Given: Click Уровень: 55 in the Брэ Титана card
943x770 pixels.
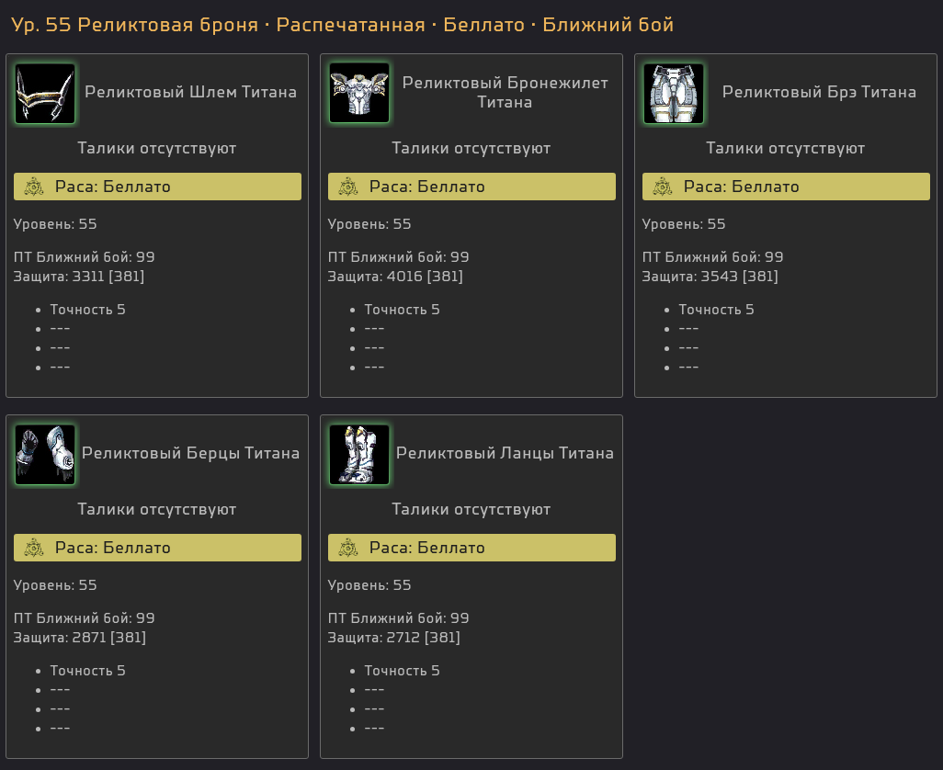Looking at the screenshot, I should [684, 224].
